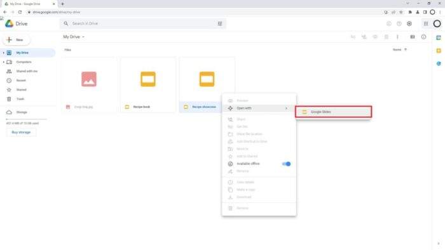The width and height of the screenshot is (445, 250).
Task: Select Add shortcut to Drive entry
Action: (259, 141)
